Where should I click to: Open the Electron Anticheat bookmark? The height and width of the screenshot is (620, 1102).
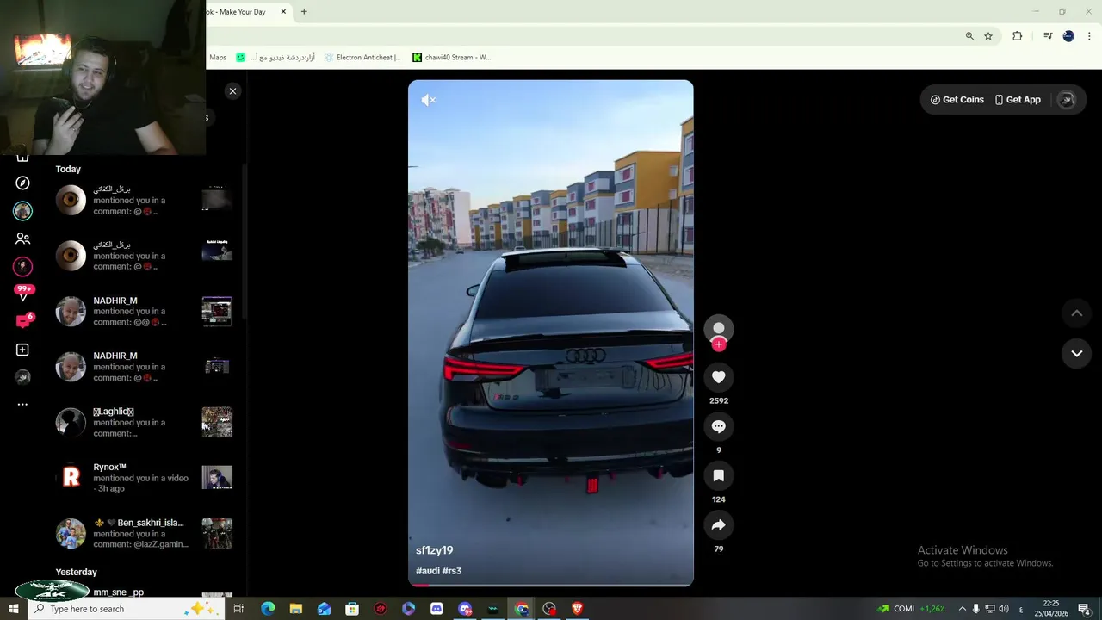tap(362, 58)
